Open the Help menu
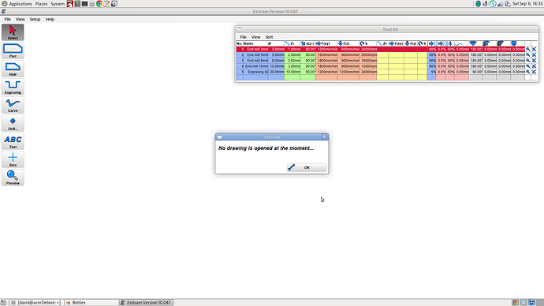Image resolution: width=544 pixels, height=306 pixels. point(50,20)
